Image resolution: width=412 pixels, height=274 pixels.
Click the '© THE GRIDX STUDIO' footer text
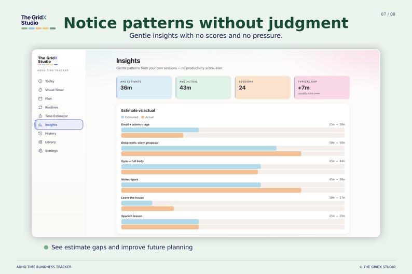(x=377, y=267)
